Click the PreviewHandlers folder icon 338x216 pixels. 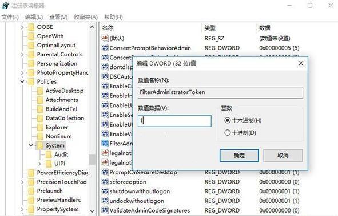[x=31, y=200]
